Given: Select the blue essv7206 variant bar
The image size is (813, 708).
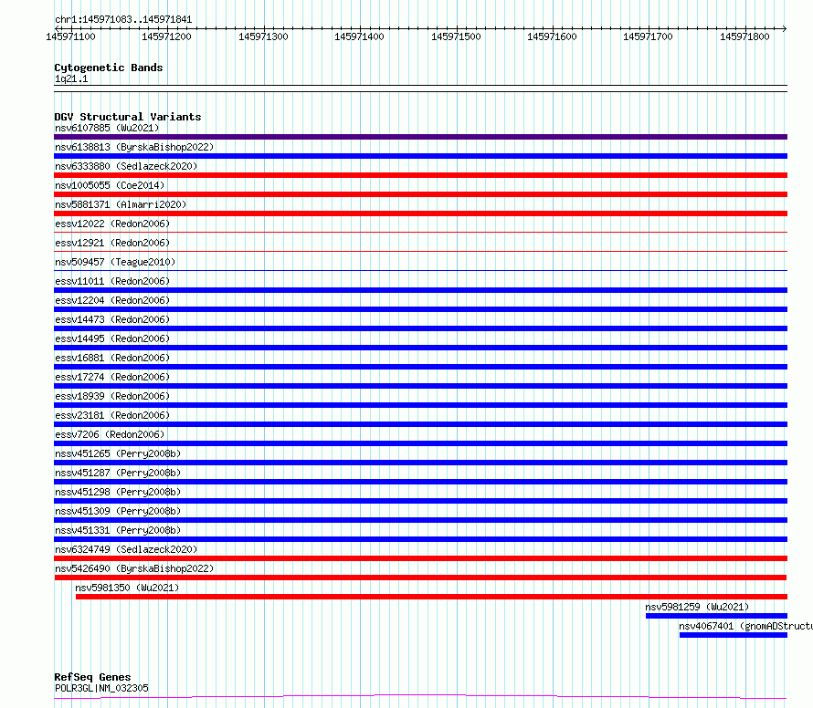Looking at the screenshot, I should tap(420, 443).
